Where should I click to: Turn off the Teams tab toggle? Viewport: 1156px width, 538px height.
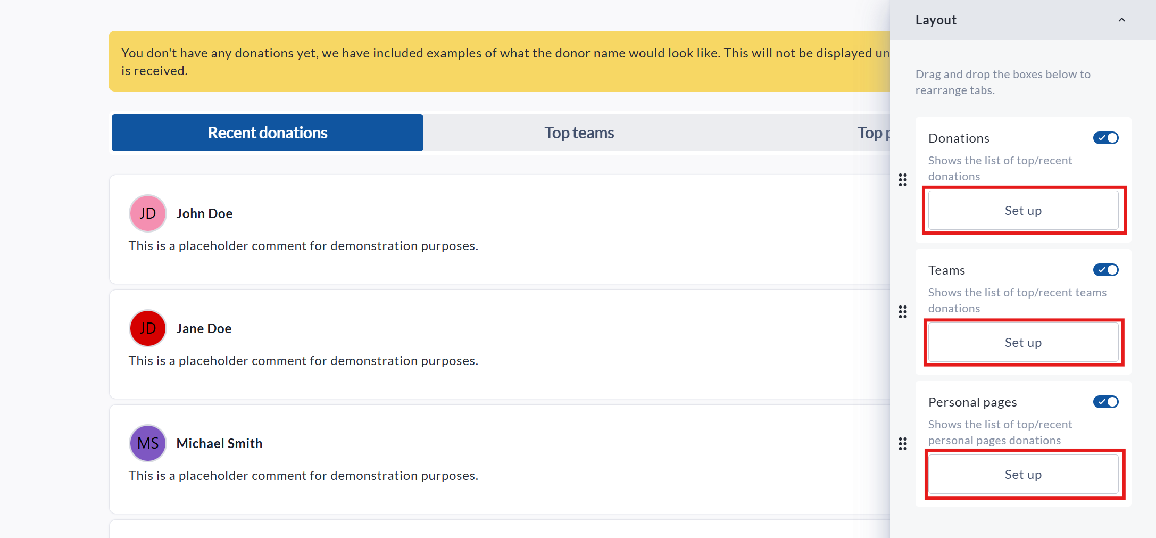pos(1105,270)
